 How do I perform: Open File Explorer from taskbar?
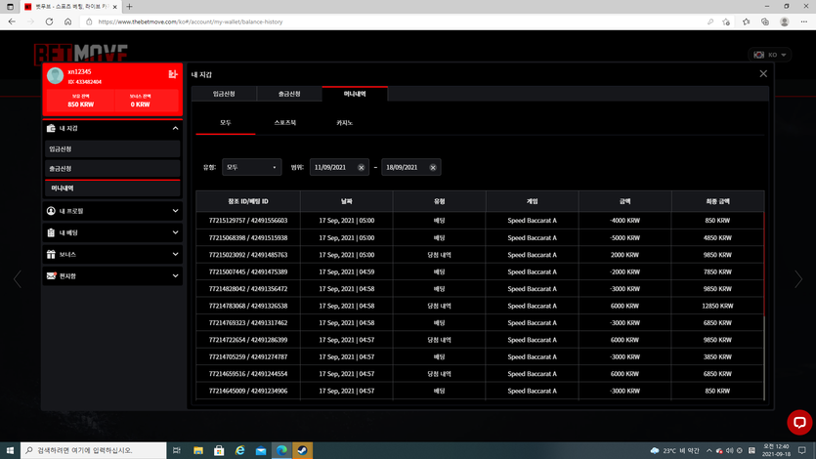(198, 450)
